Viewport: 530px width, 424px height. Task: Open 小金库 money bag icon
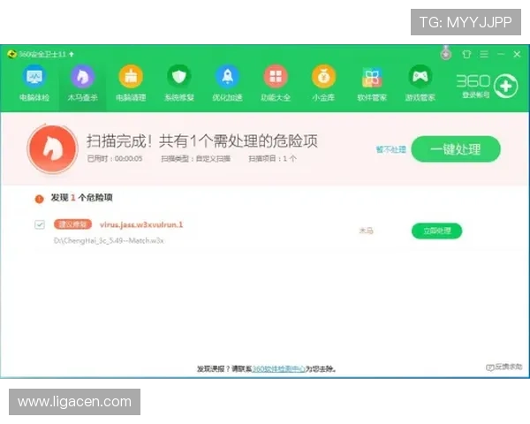click(x=323, y=77)
